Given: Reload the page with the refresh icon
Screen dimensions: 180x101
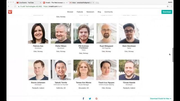Looking at the screenshot, I should pos(15,6).
